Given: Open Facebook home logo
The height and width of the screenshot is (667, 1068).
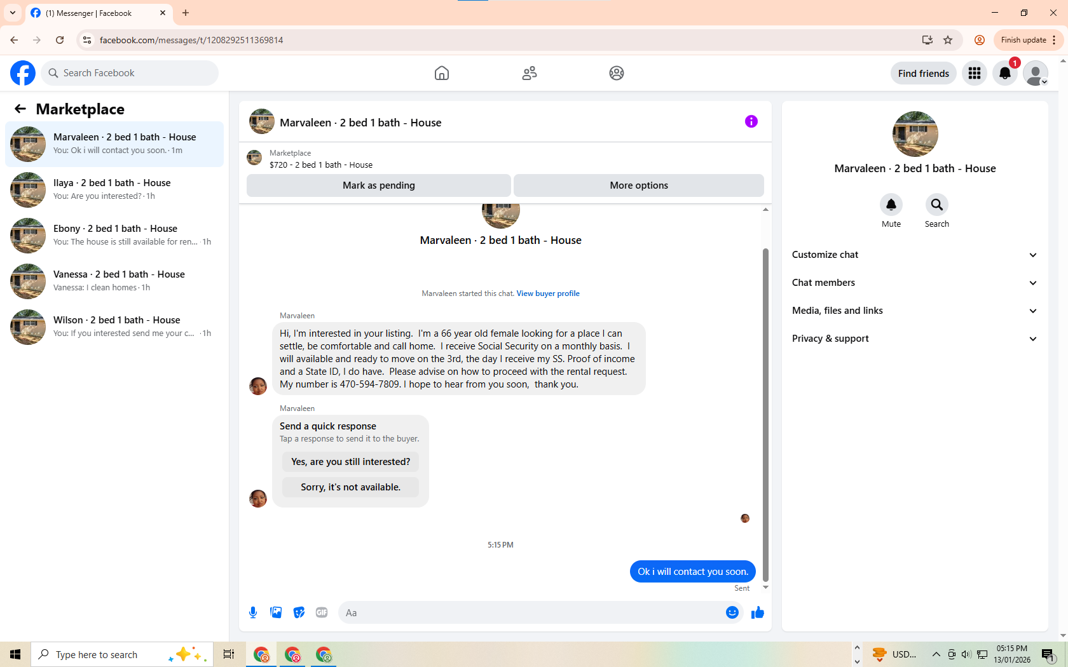Looking at the screenshot, I should (x=23, y=73).
